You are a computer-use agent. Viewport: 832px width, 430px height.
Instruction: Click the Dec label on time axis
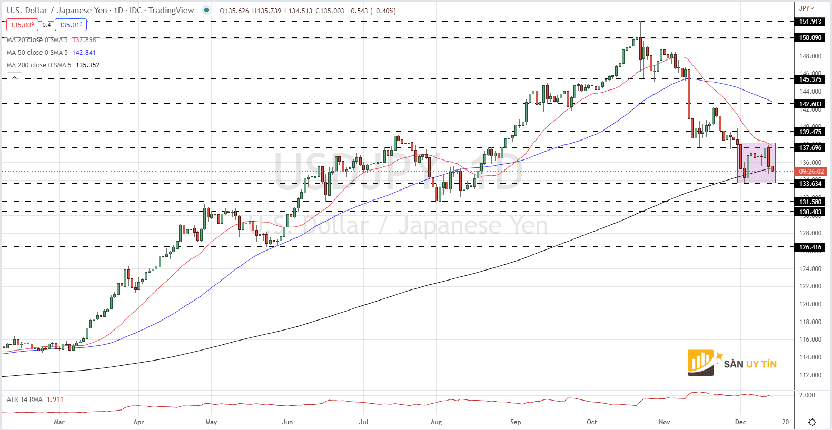pos(740,422)
